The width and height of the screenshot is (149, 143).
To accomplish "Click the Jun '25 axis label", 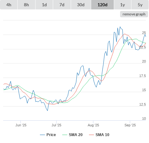I will 21,125.
